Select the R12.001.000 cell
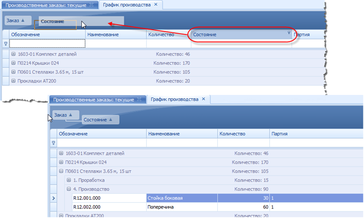 pyautogui.click(x=109, y=198)
